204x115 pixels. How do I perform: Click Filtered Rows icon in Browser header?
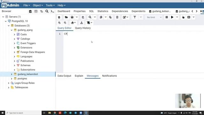coord(41,11)
